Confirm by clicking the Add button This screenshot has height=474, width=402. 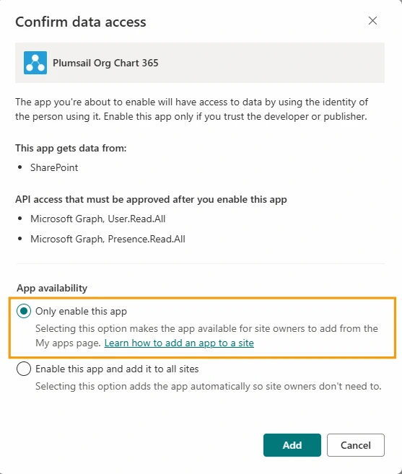[292, 445]
